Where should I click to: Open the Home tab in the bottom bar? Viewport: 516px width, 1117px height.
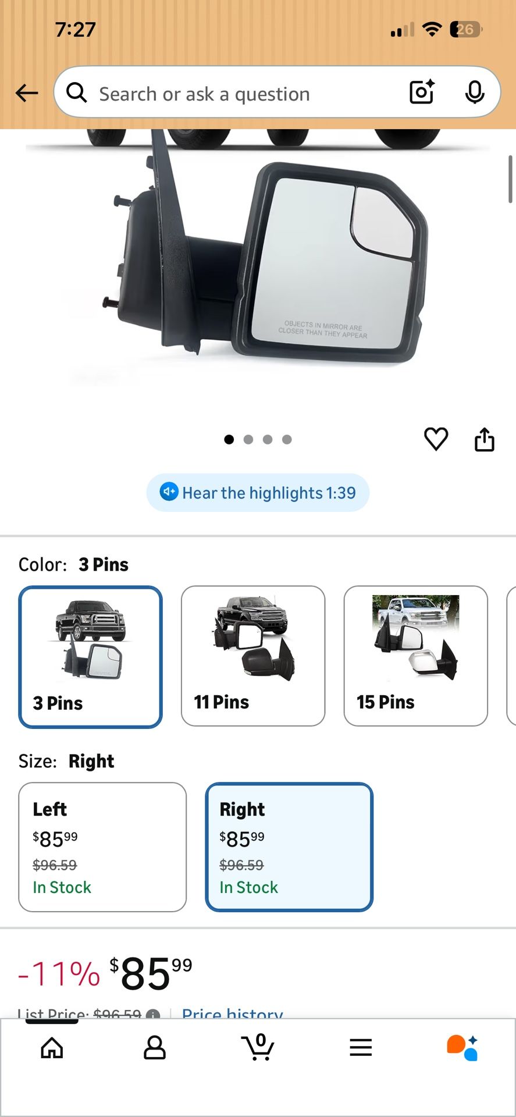click(52, 1048)
